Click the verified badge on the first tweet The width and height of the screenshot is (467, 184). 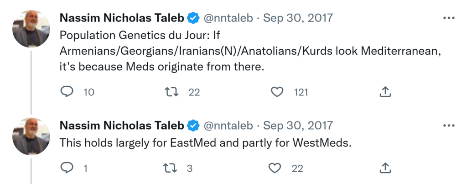coord(194,18)
